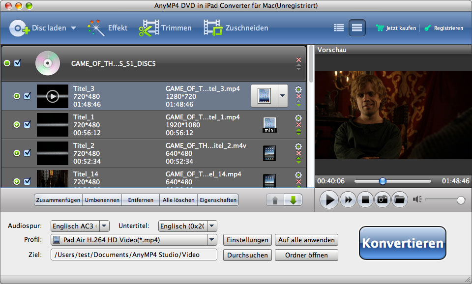
Task: Switch to compact list view
Action: 339,28
